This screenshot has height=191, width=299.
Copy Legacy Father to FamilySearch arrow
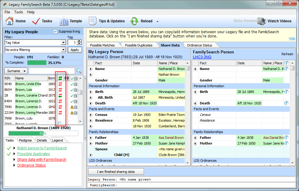[91, 138]
